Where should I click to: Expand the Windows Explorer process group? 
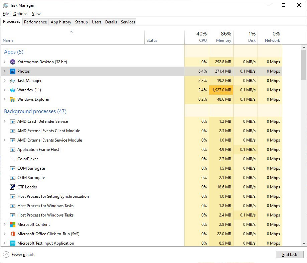[4, 99]
